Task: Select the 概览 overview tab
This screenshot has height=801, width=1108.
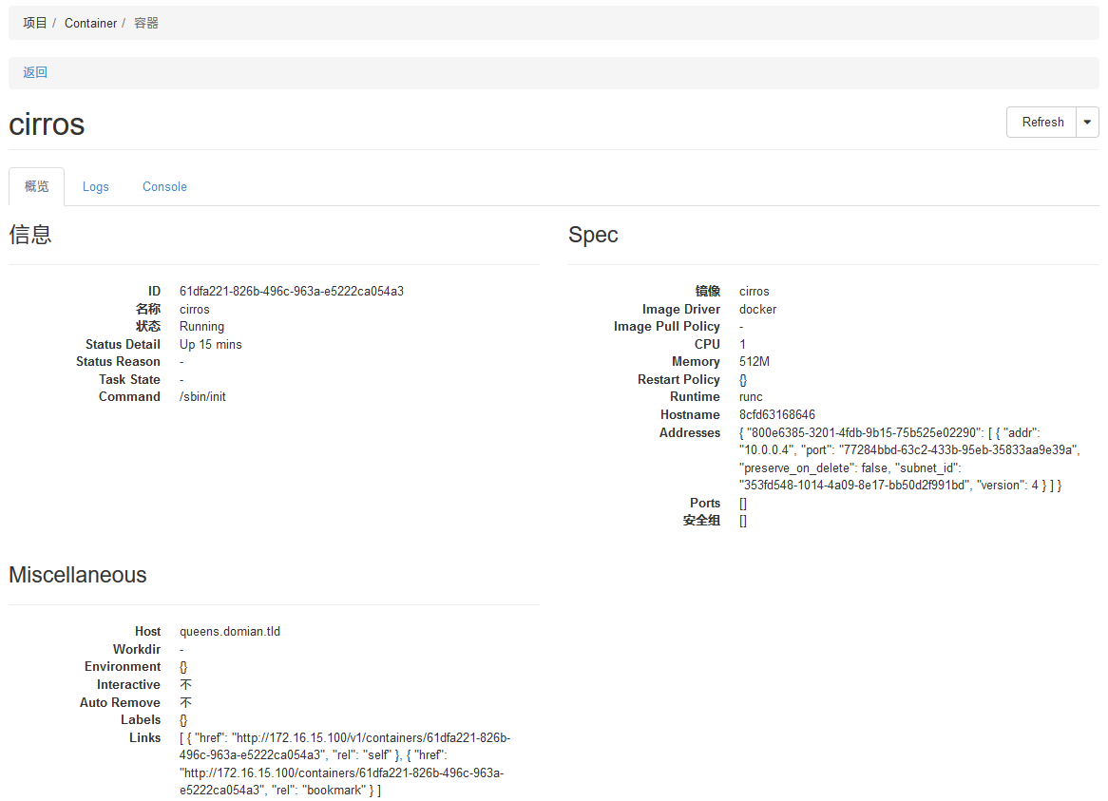Action: coord(37,186)
